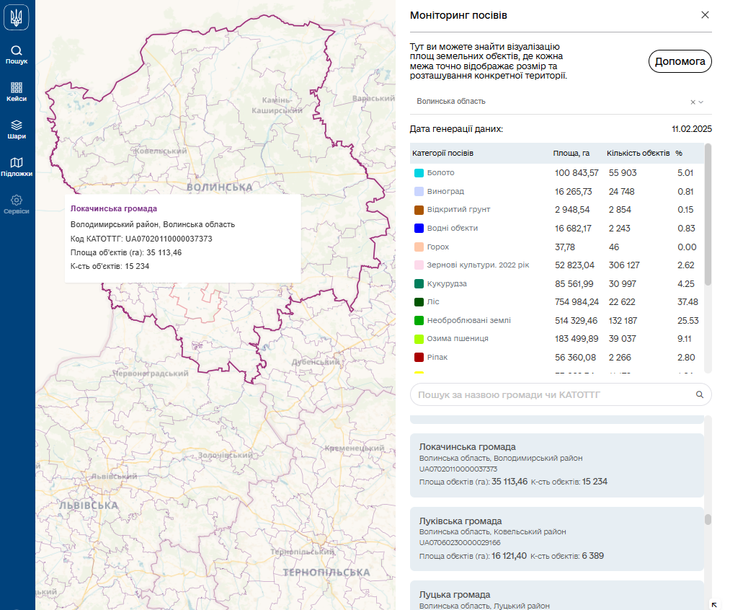
Task: Click the Горох peach color swatch
Action: [x=419, y=247]
